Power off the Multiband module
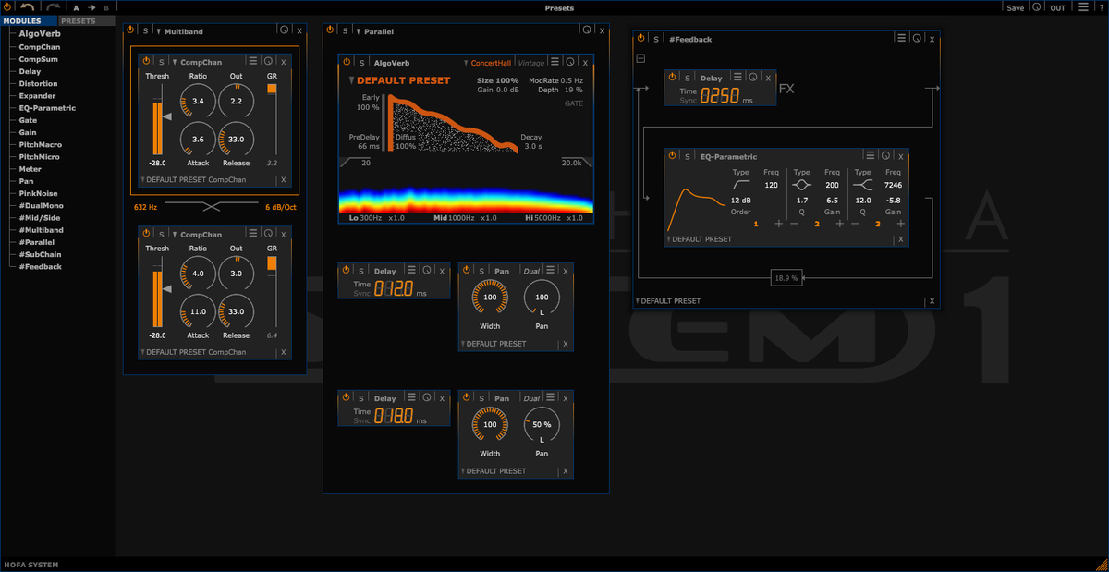The width and height of the screenshot is (1109, 572). [129, 29]
